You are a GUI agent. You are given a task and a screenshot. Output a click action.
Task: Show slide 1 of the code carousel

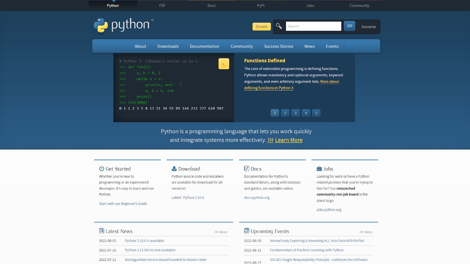275,113
